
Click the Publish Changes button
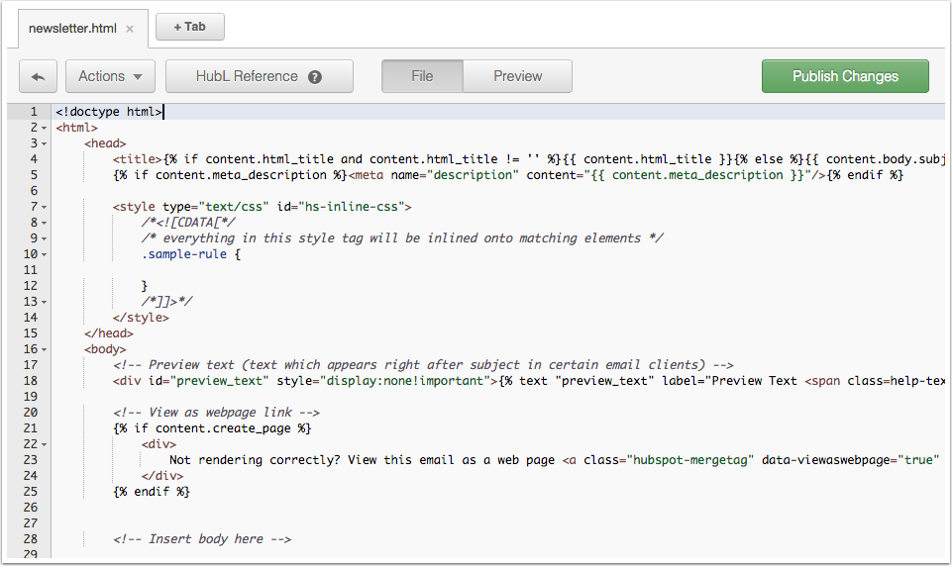845,76
